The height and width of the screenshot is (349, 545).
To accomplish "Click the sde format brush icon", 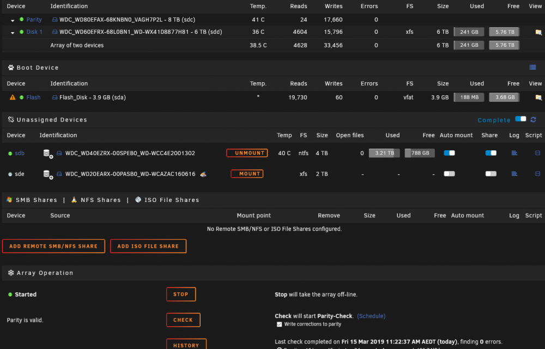I will (x=203, y=174).
